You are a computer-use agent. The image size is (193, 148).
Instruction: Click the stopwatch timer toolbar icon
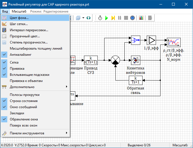point(100,18)
